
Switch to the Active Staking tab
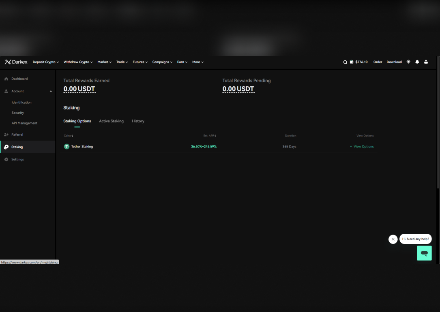point(111,121)
